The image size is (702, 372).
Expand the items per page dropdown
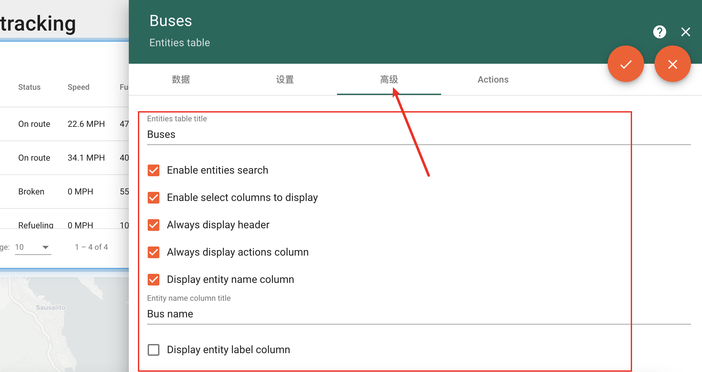33,247
